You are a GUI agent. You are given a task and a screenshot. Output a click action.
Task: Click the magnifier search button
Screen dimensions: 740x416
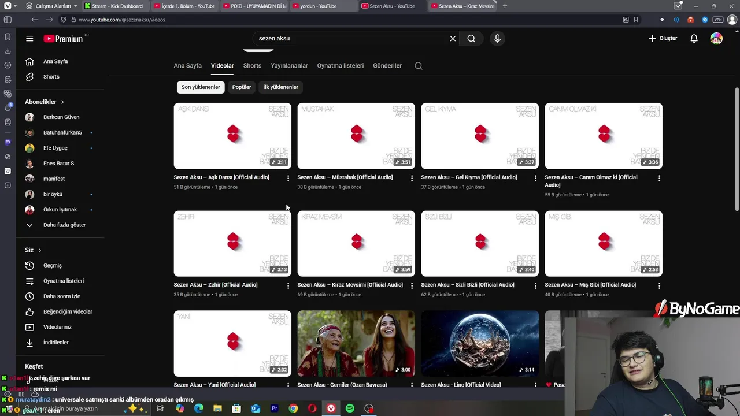[x=471, y=39]
